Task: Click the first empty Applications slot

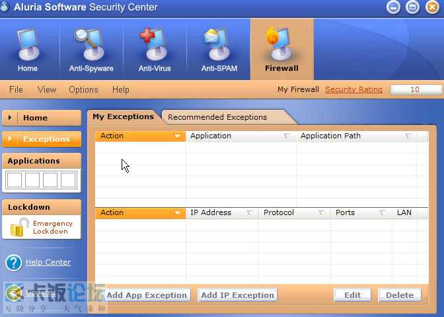Action: coord(14,180)
